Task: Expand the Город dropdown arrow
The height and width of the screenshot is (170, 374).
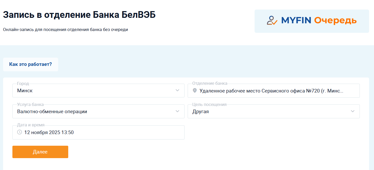Action: (177, 90)
